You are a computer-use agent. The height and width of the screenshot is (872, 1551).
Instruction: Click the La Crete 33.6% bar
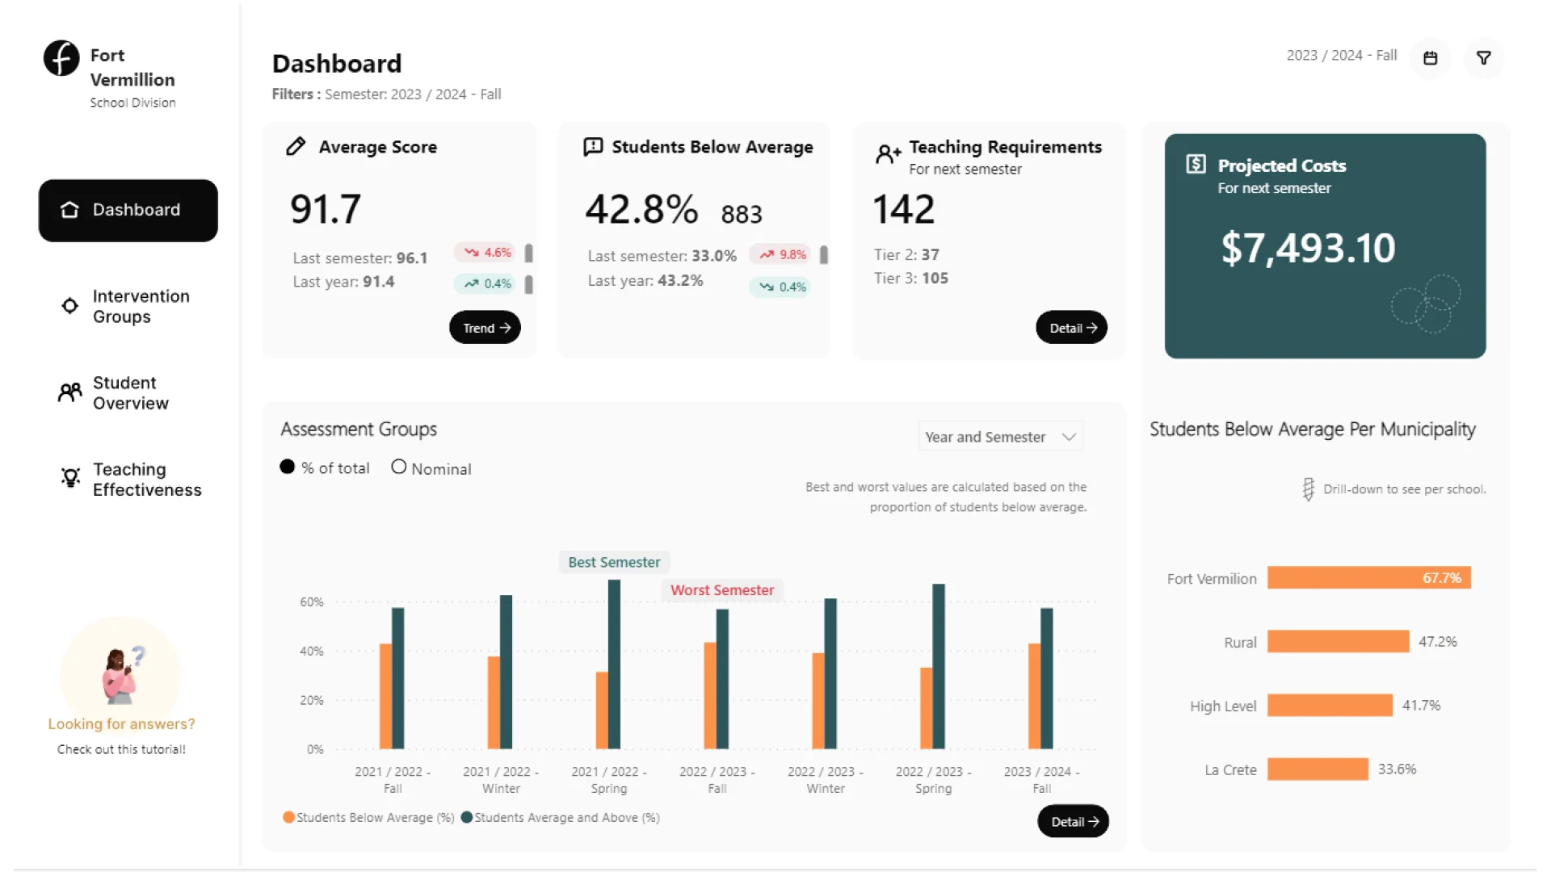[1318, 769]
